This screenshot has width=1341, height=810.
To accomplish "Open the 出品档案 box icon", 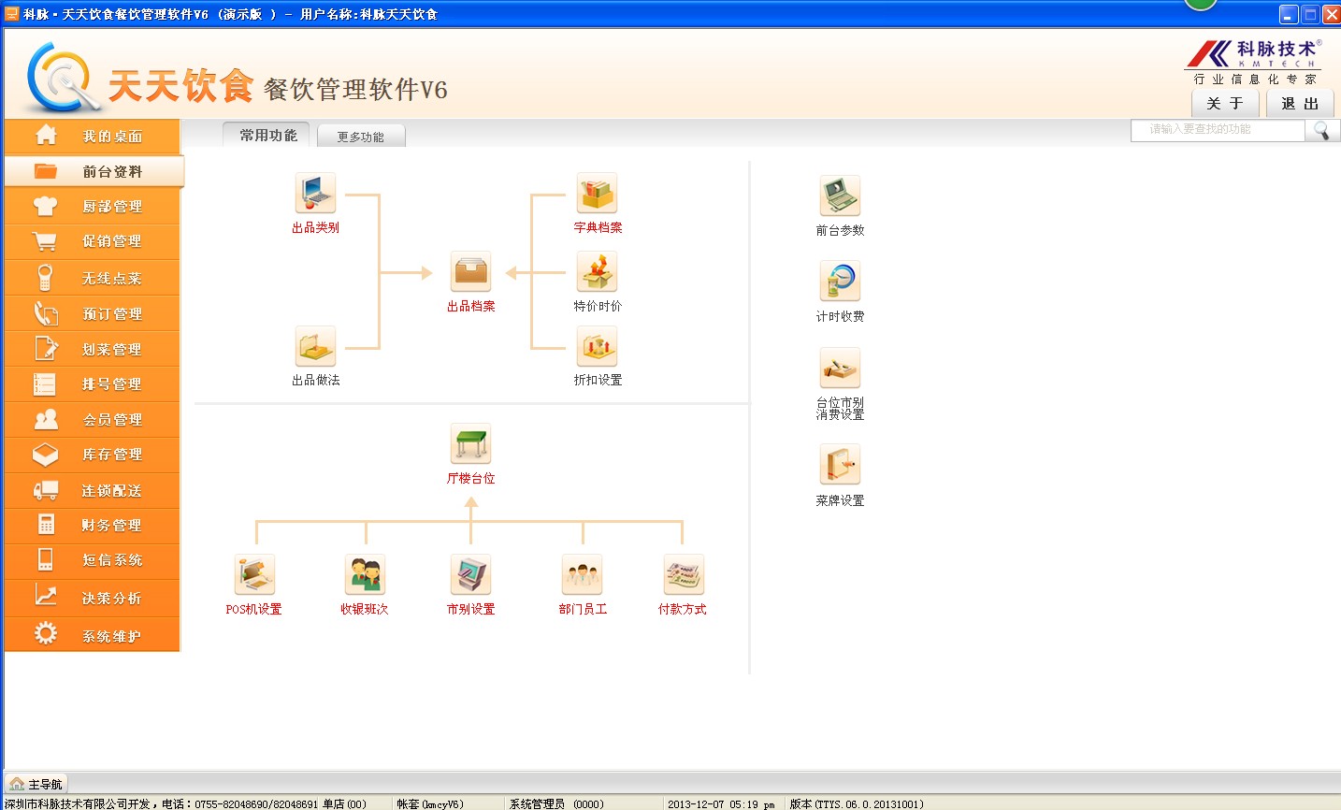I will (470, 272).
